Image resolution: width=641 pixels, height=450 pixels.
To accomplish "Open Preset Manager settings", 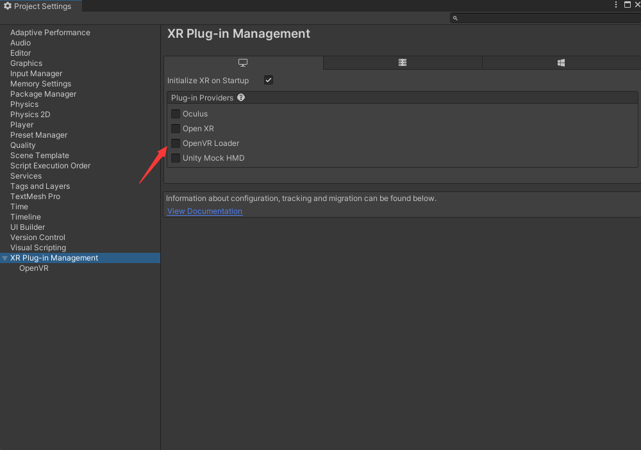I will point(39,135).
